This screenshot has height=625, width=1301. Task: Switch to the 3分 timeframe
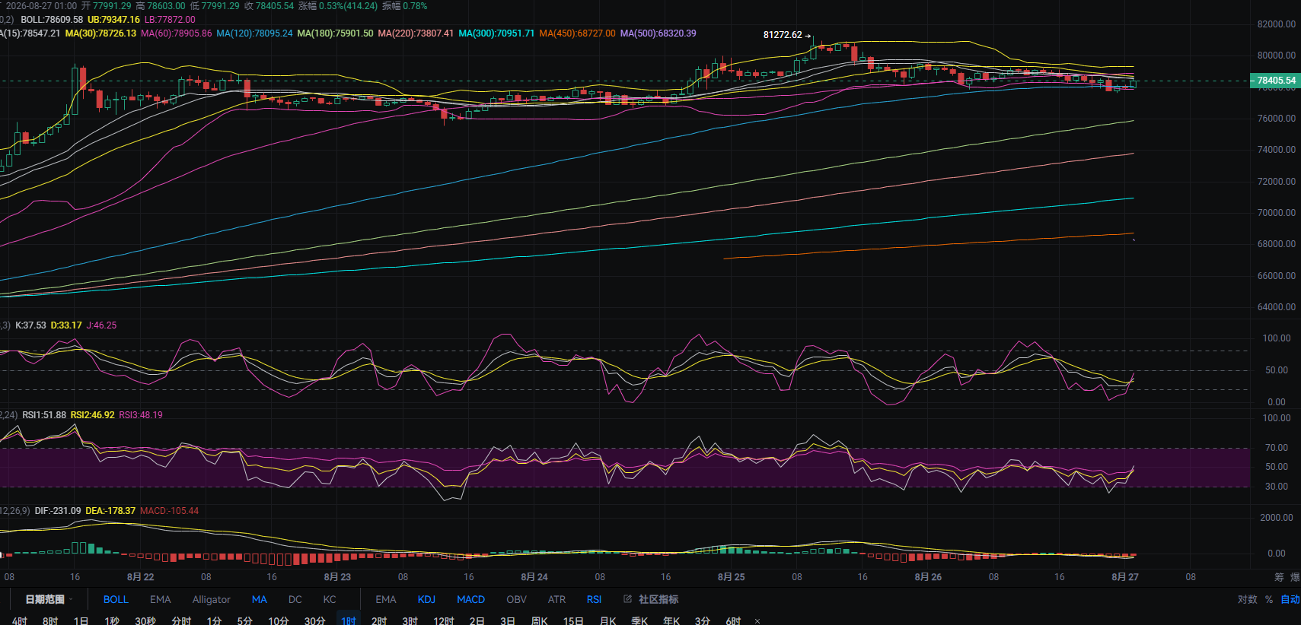[x=702, y=620]
